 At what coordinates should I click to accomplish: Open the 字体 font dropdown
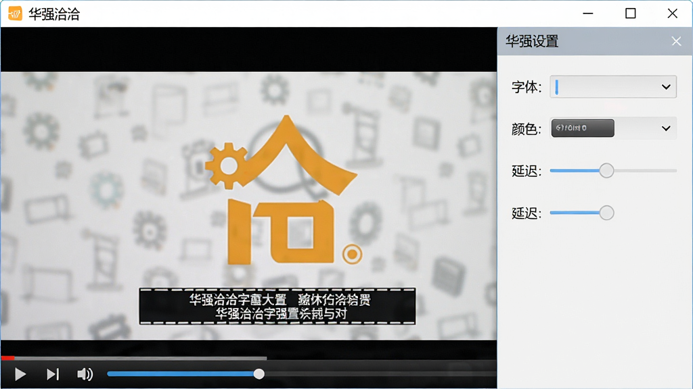(x=666, y=87)
